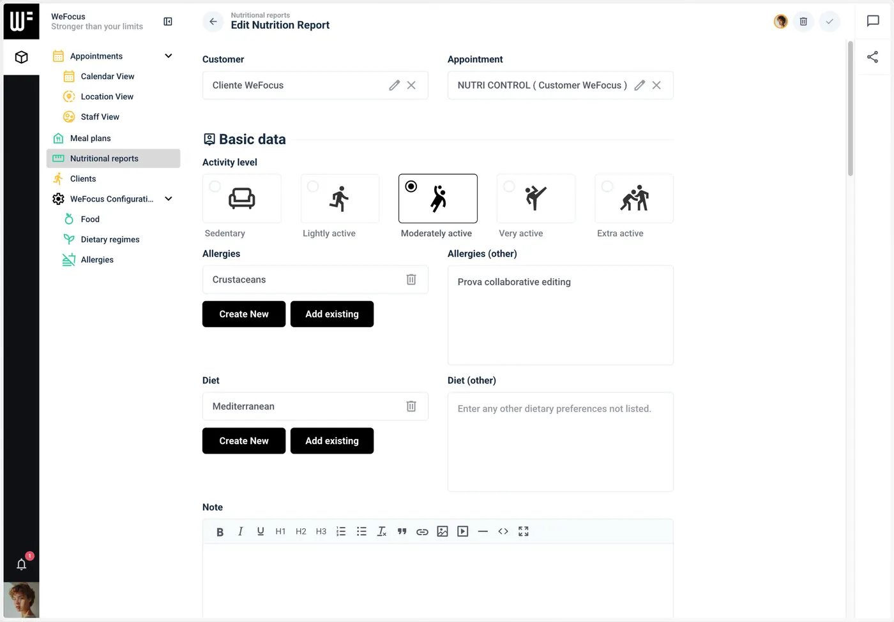Image resolution: width=894 pixels, height=622 pixels.
Task: Open Meal plans section
Action: 90,138
